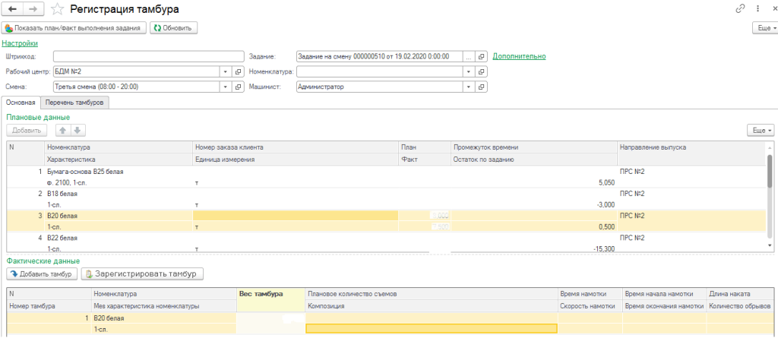This screenshot has height=338, width=778.
Task: Open the top-right Еще menu
Action: (764, 28)
